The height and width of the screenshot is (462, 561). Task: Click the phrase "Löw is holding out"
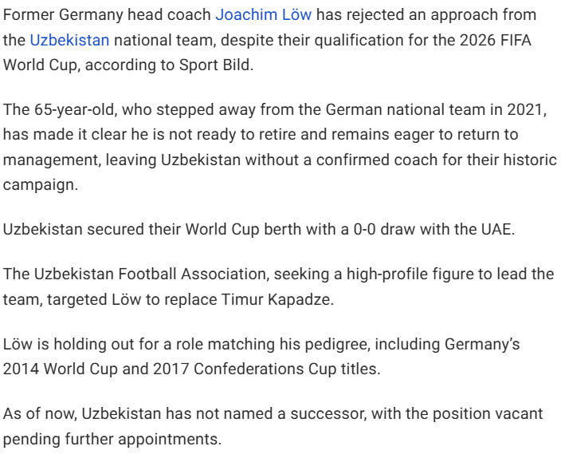69,344
